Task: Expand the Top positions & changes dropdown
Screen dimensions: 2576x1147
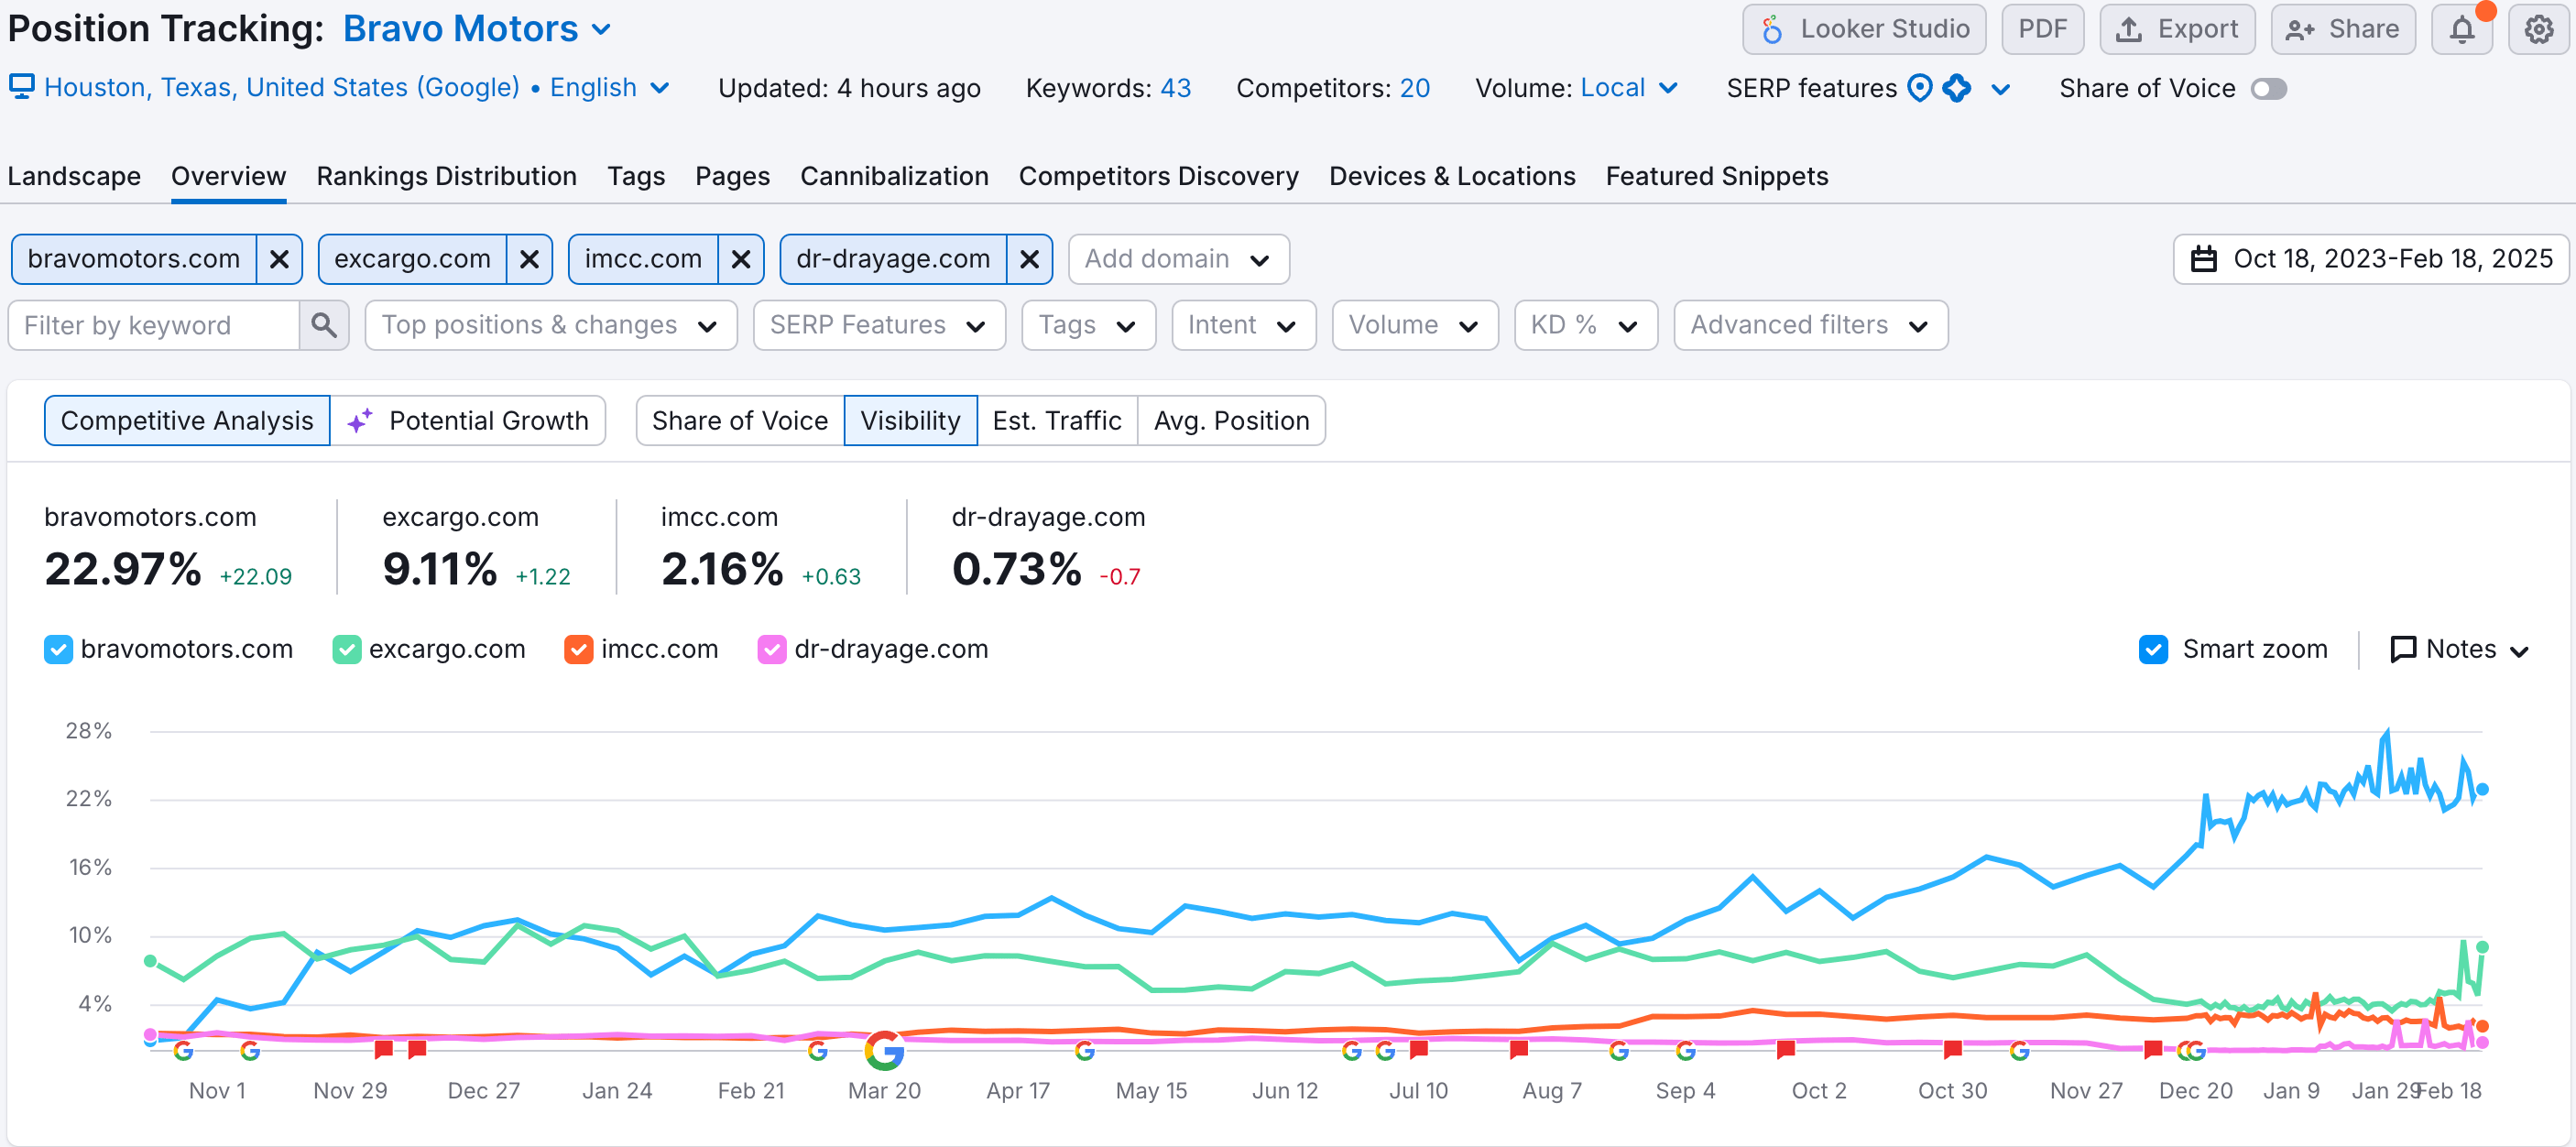Action: [550, 325]
